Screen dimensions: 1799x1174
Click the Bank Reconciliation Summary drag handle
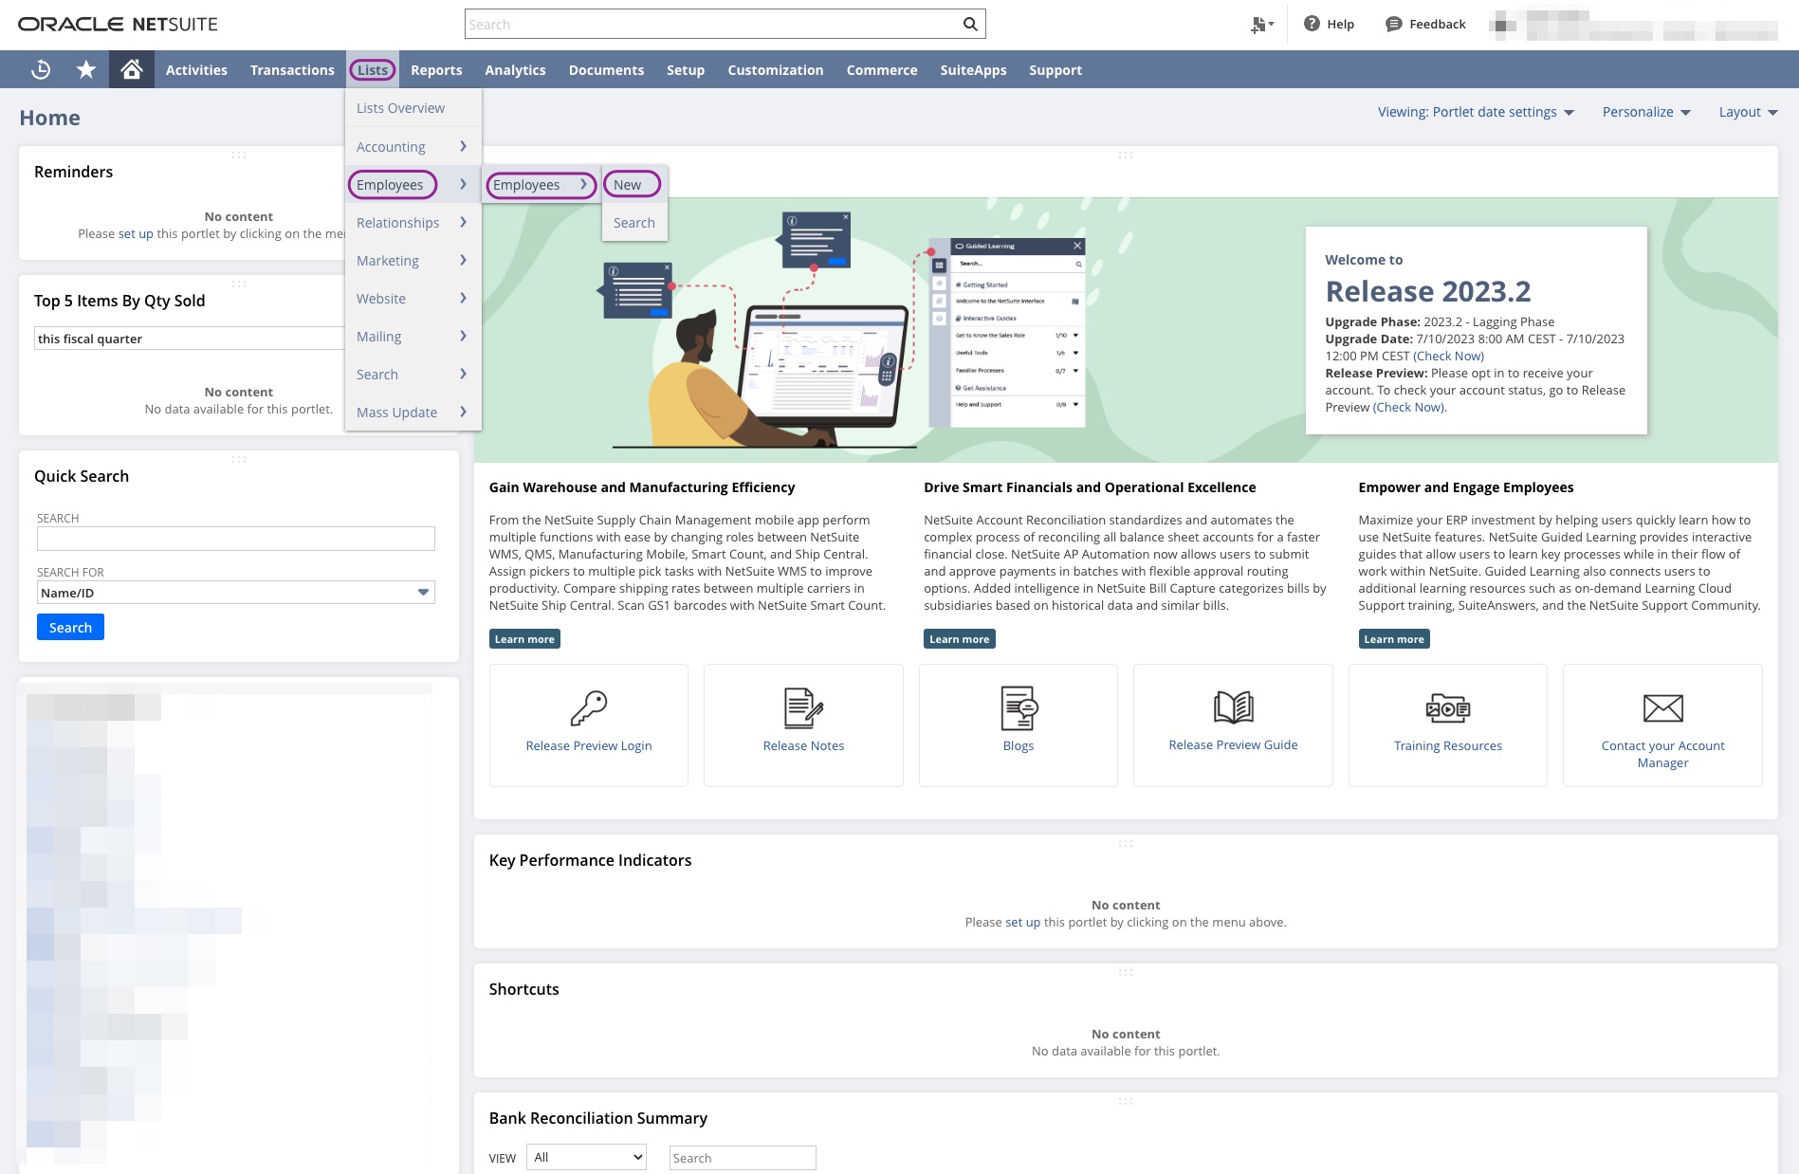[x=1126, y=1101]
